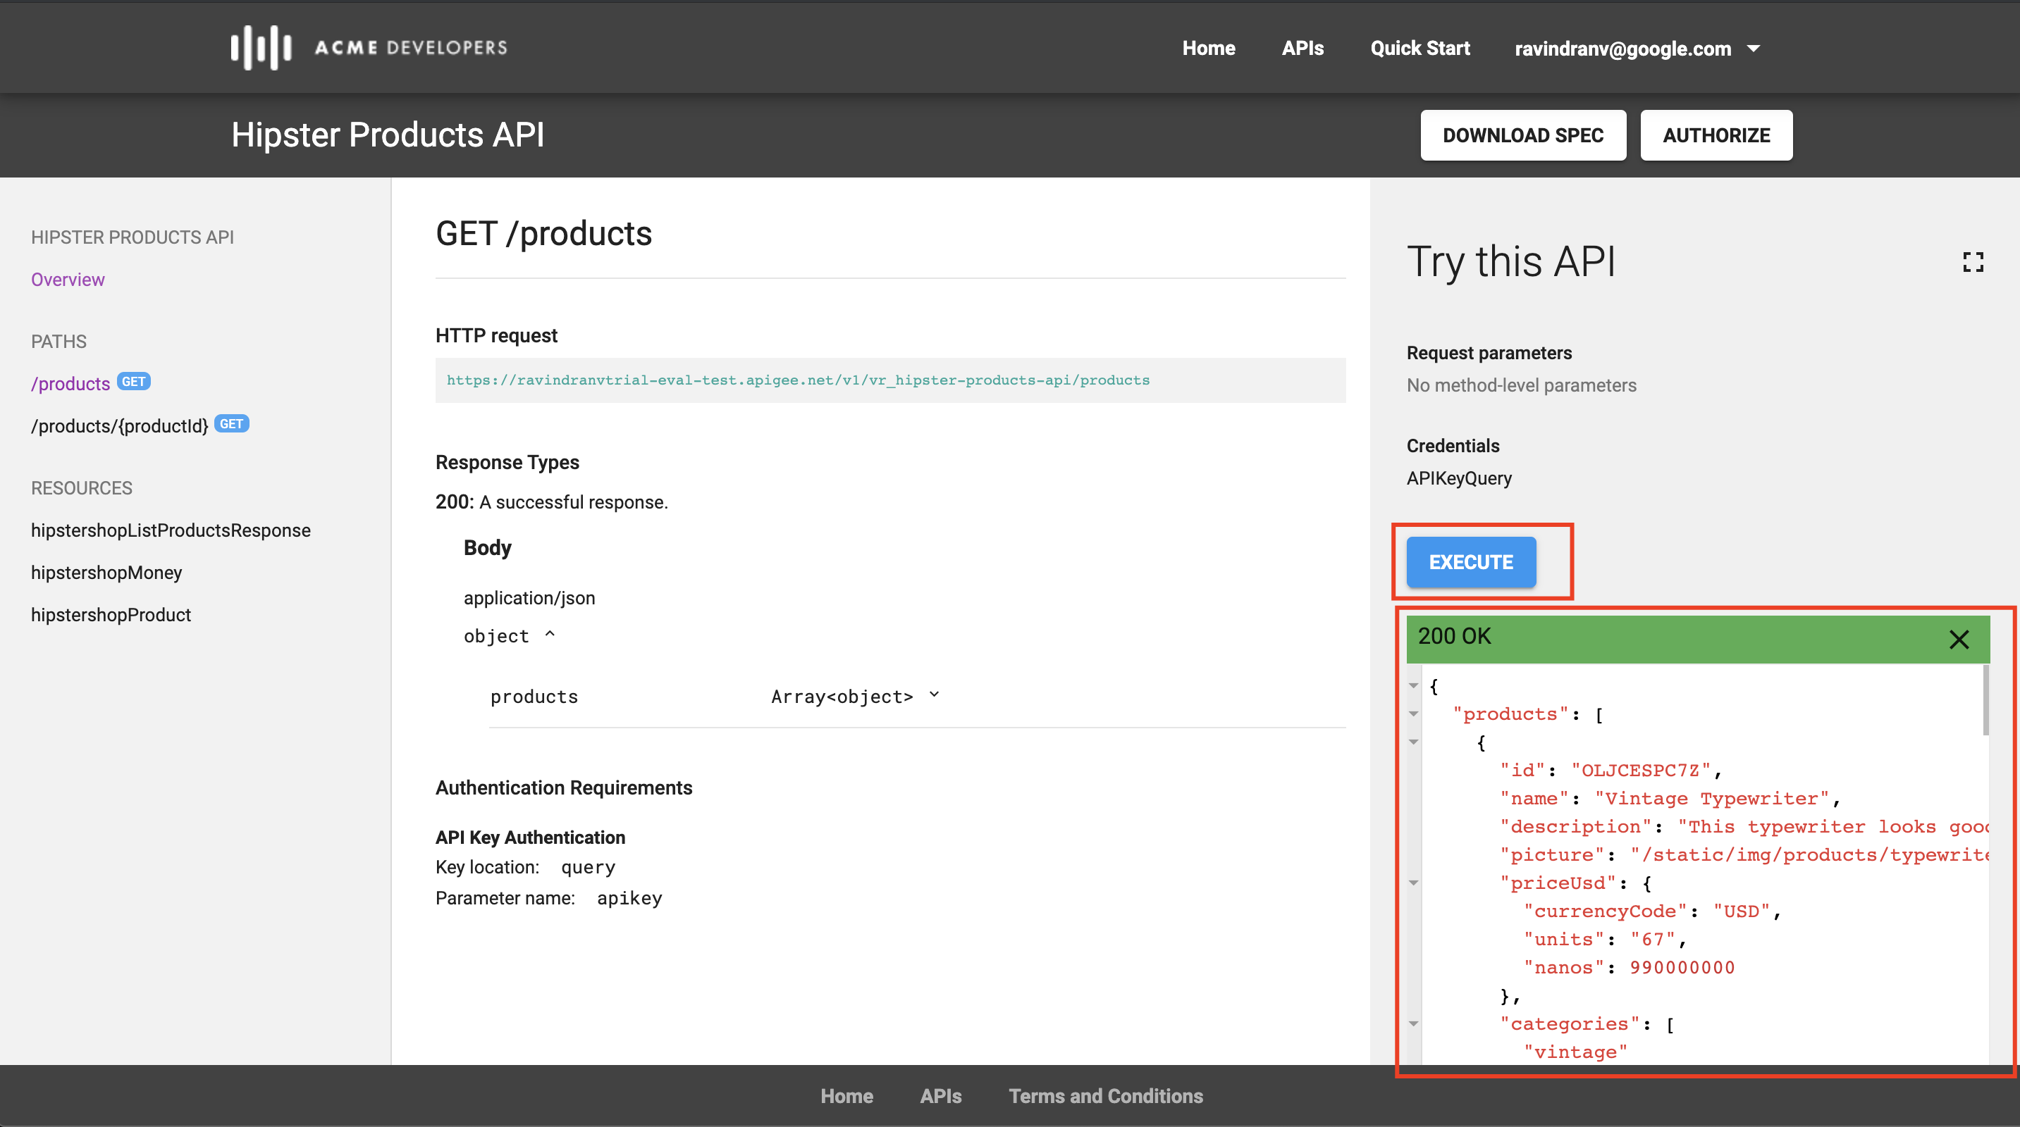
Task: Collapse the "products" array in response
Action: (x=1413, y=714)
